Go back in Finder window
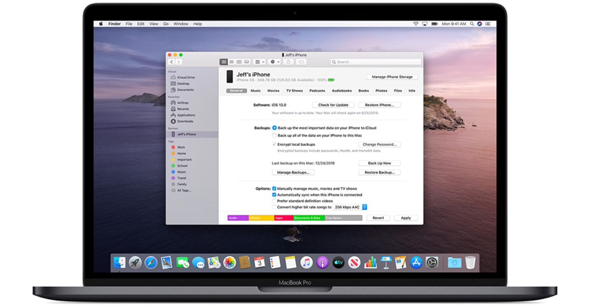The height and width of the screenshot is (308, 590). click(x=172, y=62)
